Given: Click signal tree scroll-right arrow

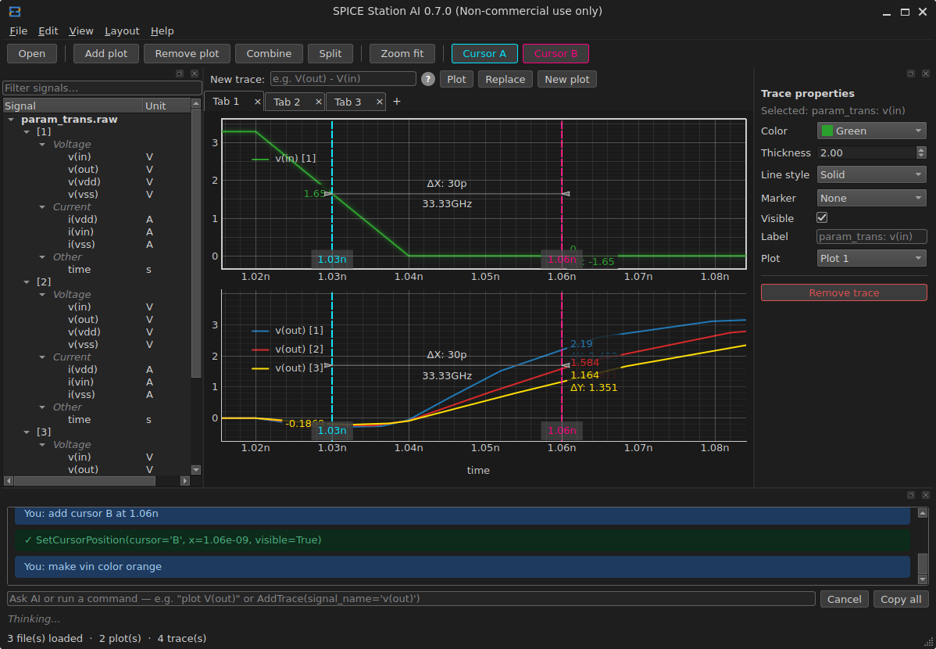Looking at the screenshot, I should click(x=185, y=480).
